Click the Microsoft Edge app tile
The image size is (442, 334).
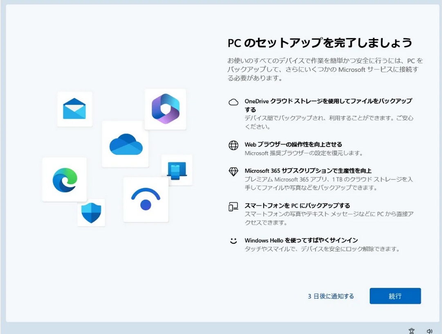(64, 179)
